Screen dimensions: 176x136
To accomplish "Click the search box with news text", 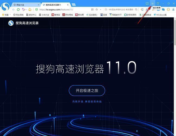I will [x=121, y=10].
